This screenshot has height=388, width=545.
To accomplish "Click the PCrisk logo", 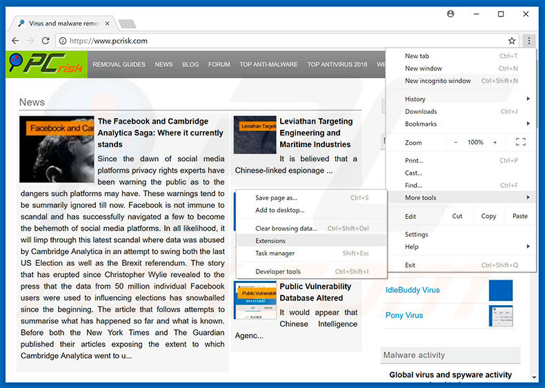I will tap(47, 64).
